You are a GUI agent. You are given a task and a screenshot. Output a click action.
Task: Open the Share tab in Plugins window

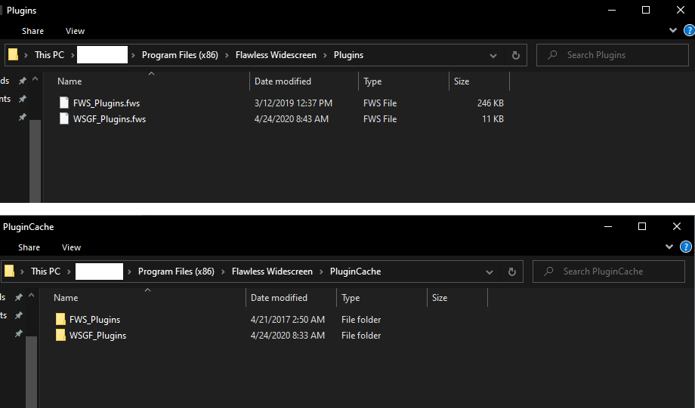[x=32, y=31]
